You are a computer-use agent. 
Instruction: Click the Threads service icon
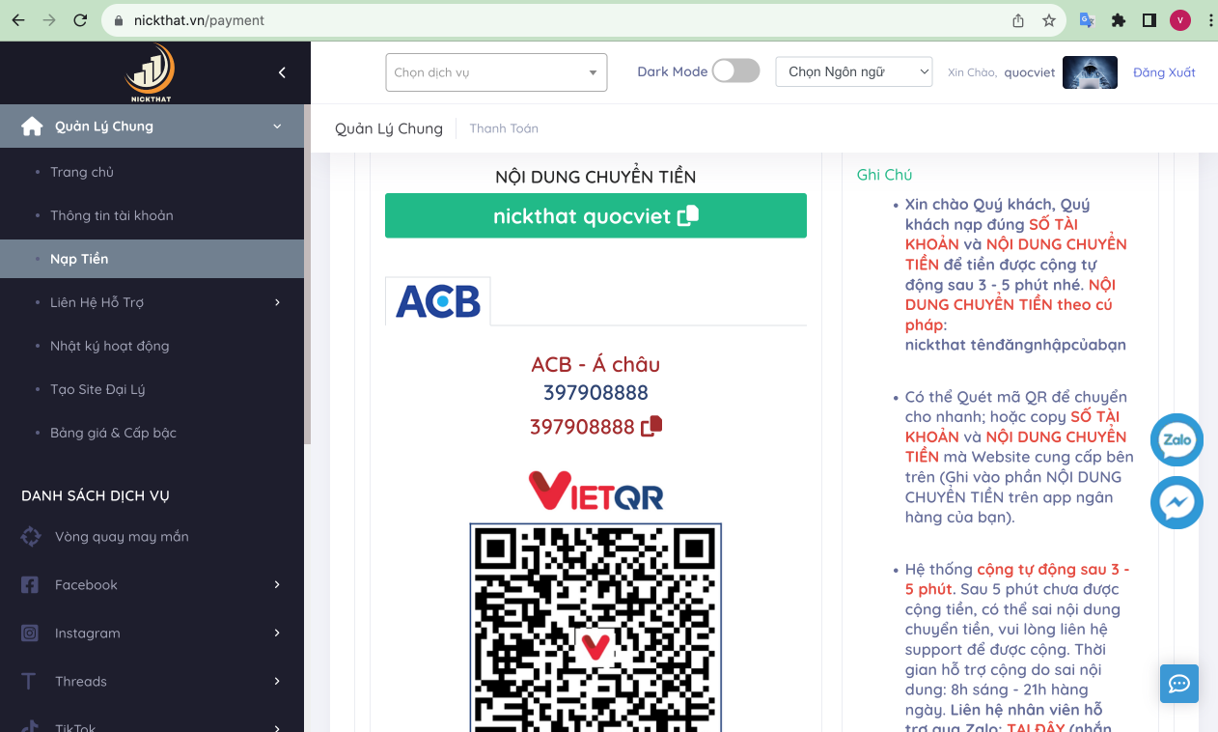[29, 682]
